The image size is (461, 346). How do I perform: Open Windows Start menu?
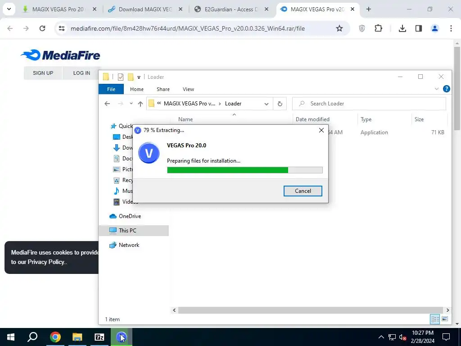point(11,337)
